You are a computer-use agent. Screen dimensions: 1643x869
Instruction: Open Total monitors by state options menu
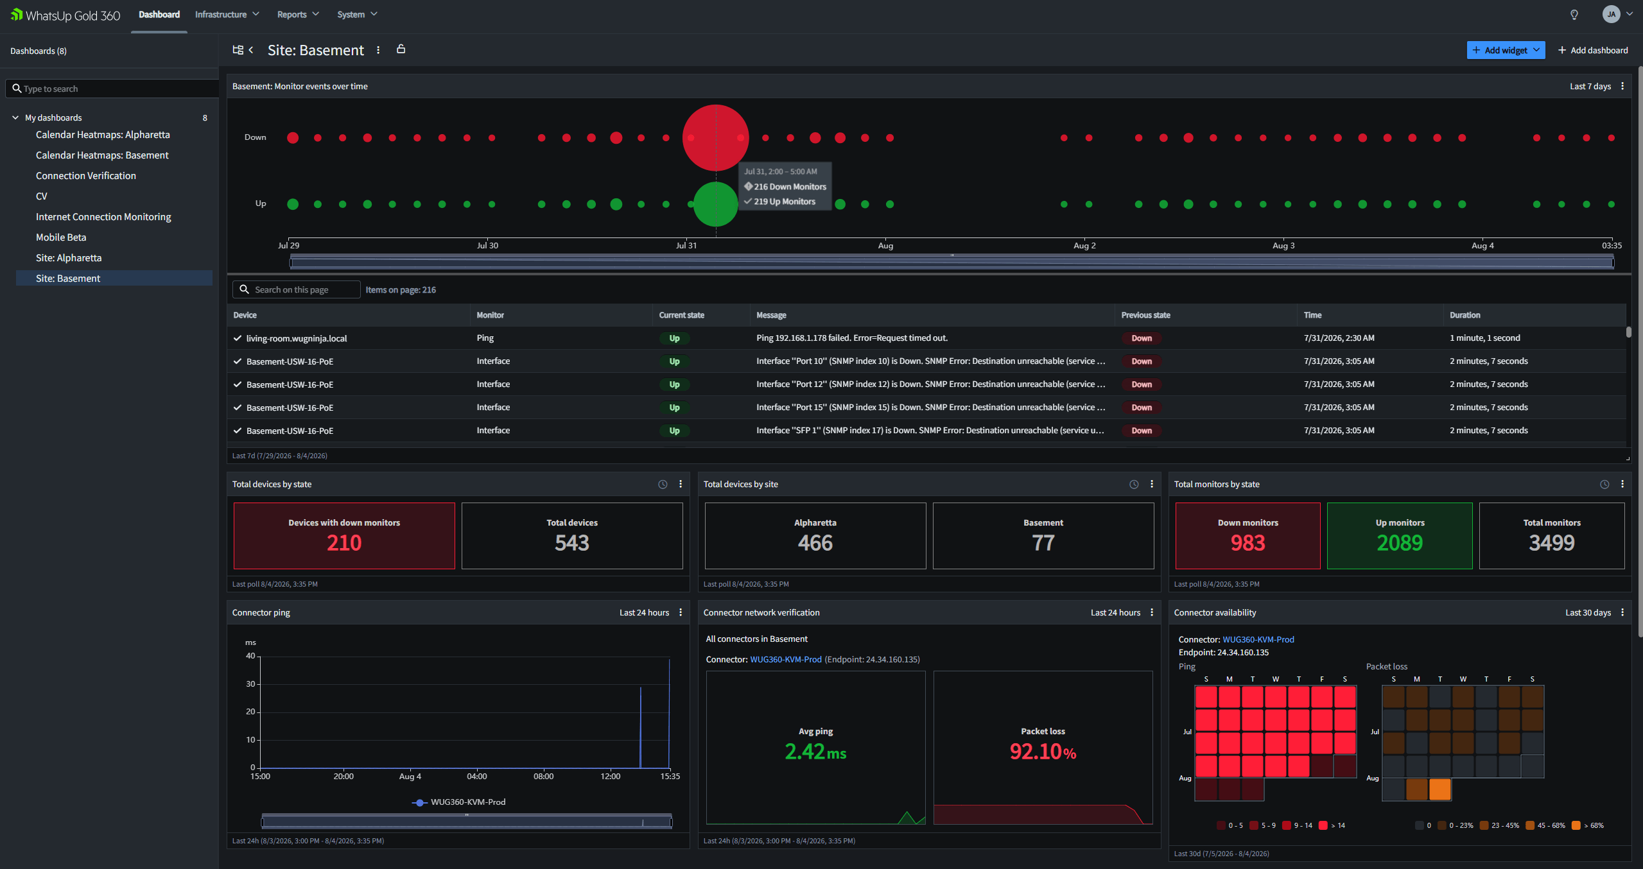coord(1622,484)
